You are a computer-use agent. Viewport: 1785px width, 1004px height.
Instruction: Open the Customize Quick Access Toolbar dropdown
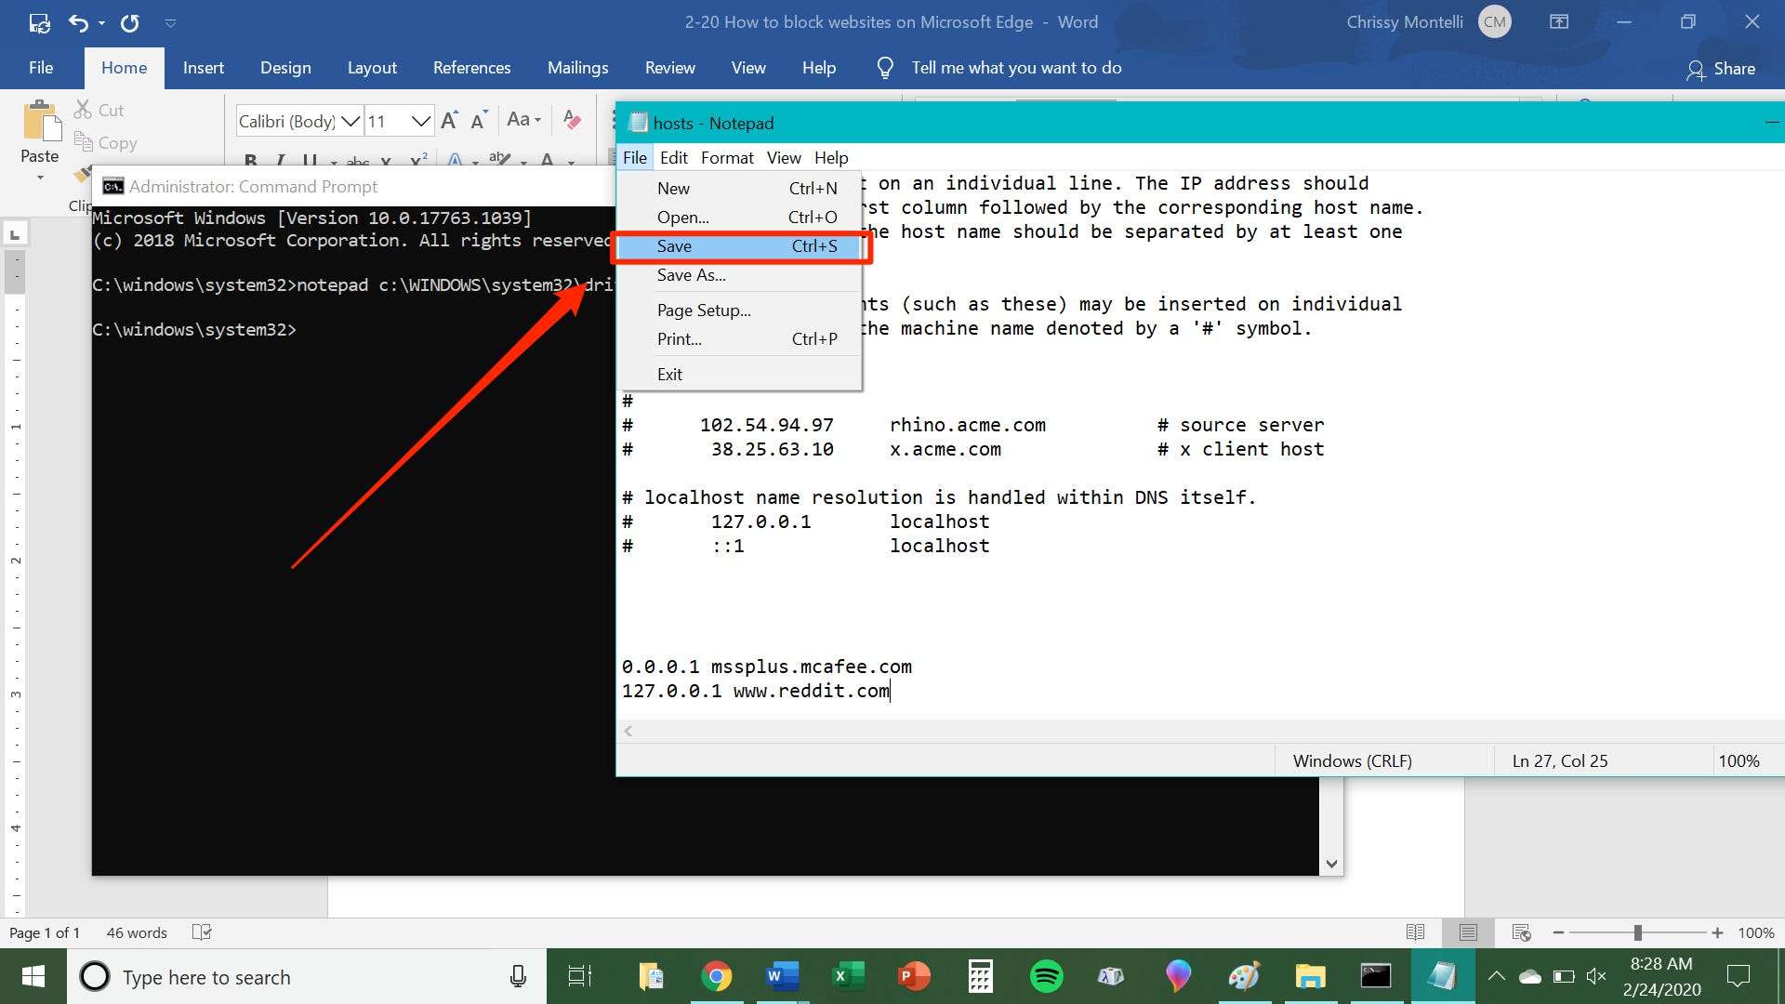click(x=170, y=22)
